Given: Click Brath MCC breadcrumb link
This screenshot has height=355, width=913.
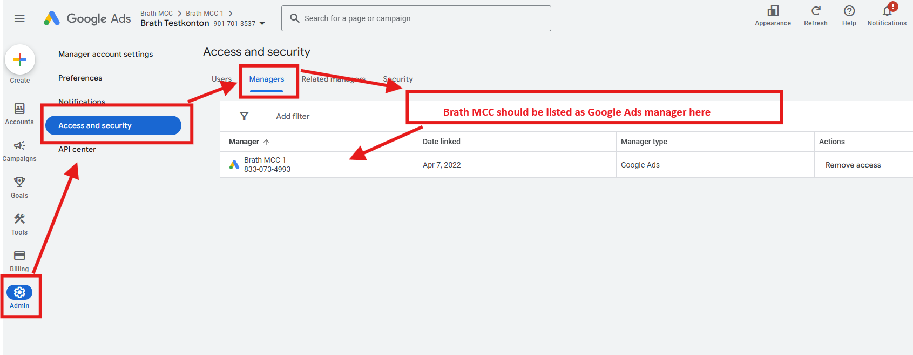Looking at the screenshot, I should pos(157,14).
